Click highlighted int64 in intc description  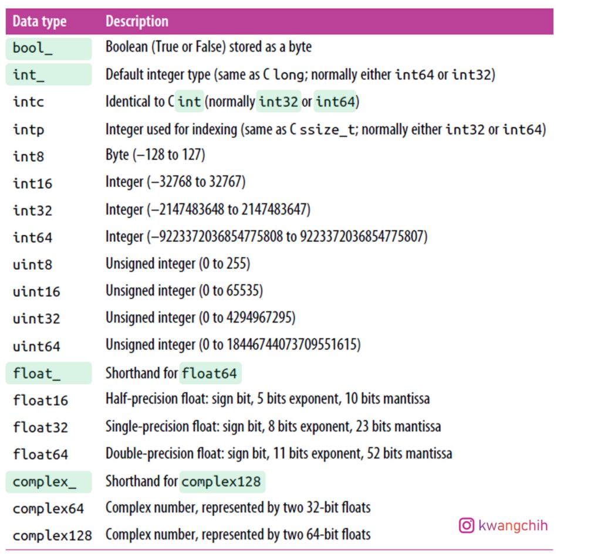(335, 102)
